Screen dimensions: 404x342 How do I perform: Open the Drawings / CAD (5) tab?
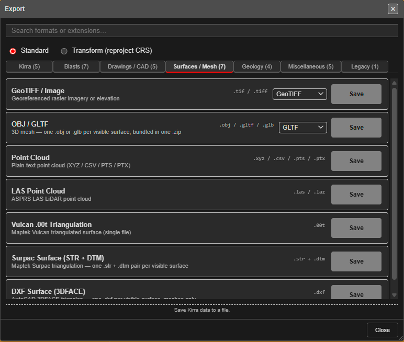(x=132, y=67)
